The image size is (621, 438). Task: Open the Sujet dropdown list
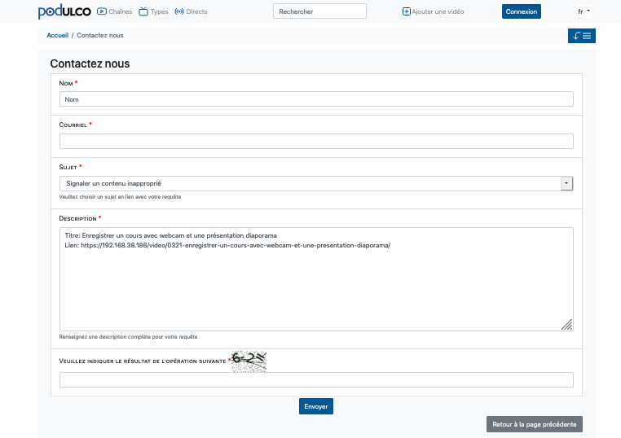(x=316, y=183)
